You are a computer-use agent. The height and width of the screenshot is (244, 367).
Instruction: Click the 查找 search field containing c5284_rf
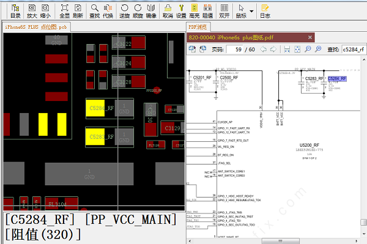point(354,50)
